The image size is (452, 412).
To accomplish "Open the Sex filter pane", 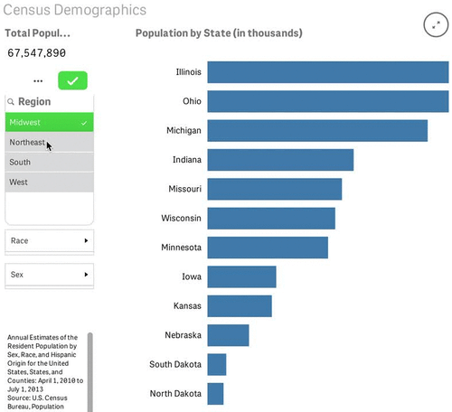I will tap(50, 275).
